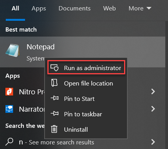Screen dimensions: 168x149
Task: Click the pin icon beside Pin to taskbar
Action: (x=55, y=114)
